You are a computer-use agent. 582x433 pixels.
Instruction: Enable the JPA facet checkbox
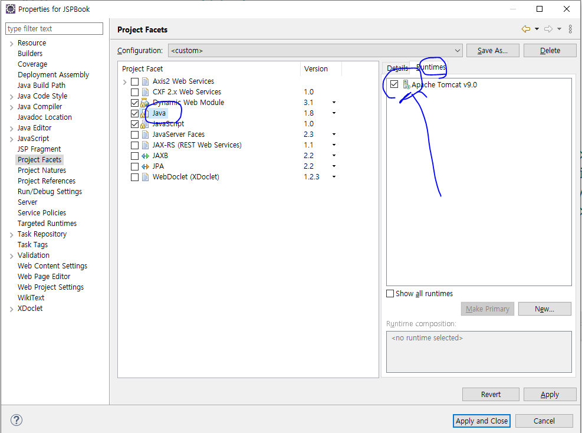134,166
